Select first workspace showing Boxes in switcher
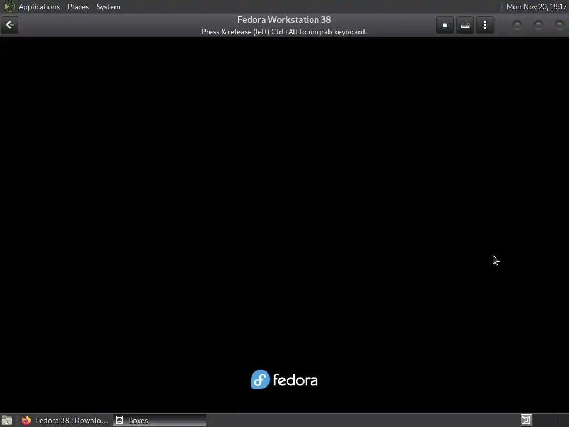Viewport: 569px width, 427px height. click(x=526, y=420)
